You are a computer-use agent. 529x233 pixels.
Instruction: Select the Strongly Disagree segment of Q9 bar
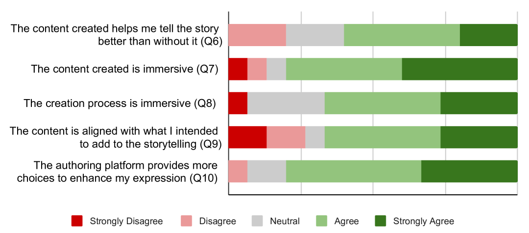pos(247,137)
